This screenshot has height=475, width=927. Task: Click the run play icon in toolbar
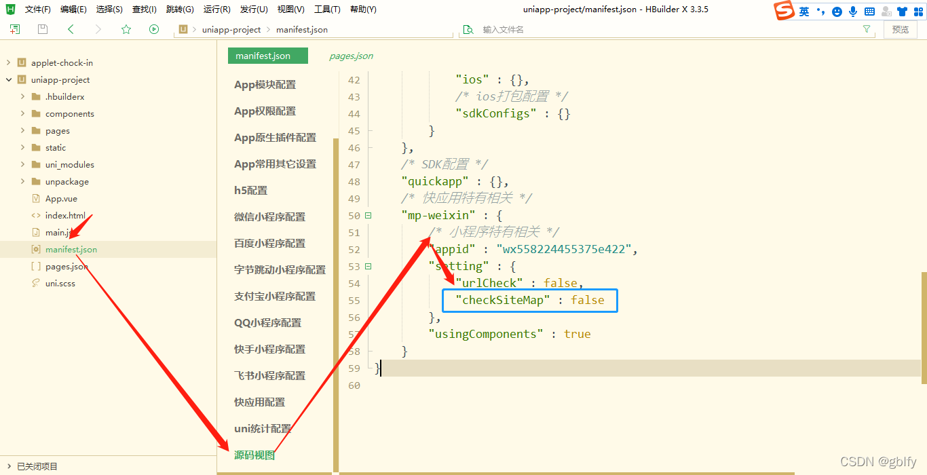coord(154,29)
